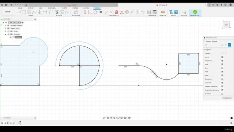Open the Design workspace dropdown
The width and height of the screenshot is (234, 132).
[8, 12]
